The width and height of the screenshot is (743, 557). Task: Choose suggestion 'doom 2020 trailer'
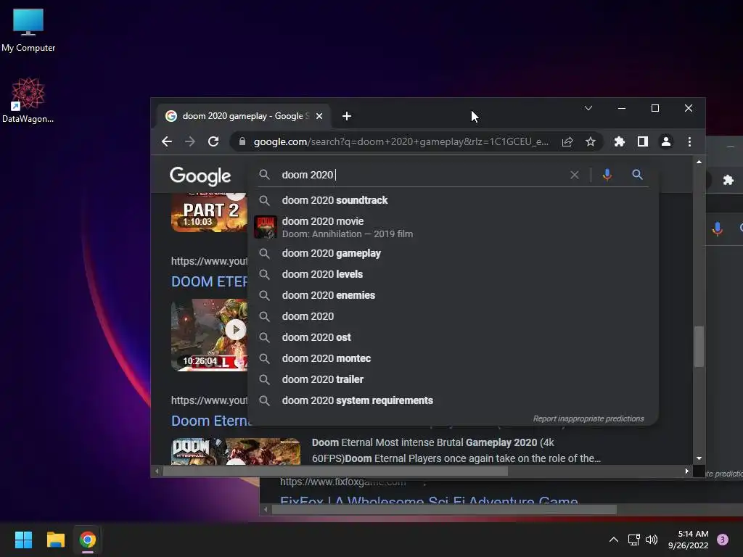point(453,379)
